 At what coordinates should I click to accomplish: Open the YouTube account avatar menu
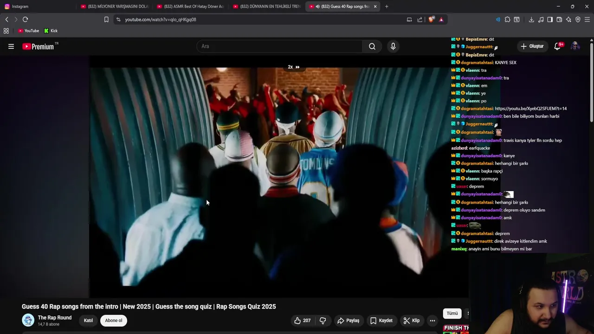(x=575, y=46)
